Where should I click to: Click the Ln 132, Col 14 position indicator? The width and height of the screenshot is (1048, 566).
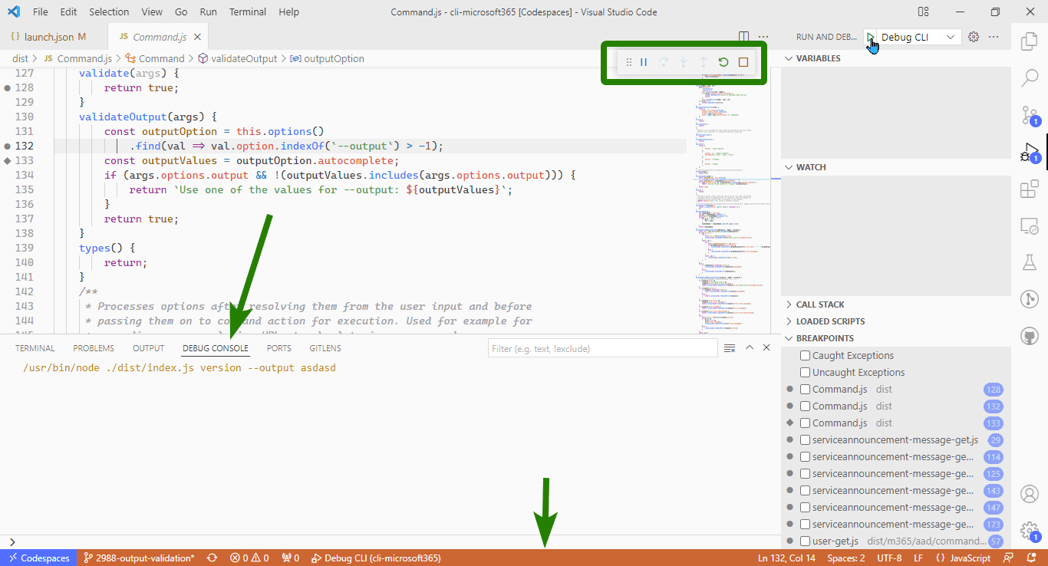click(x=786, y=558)
